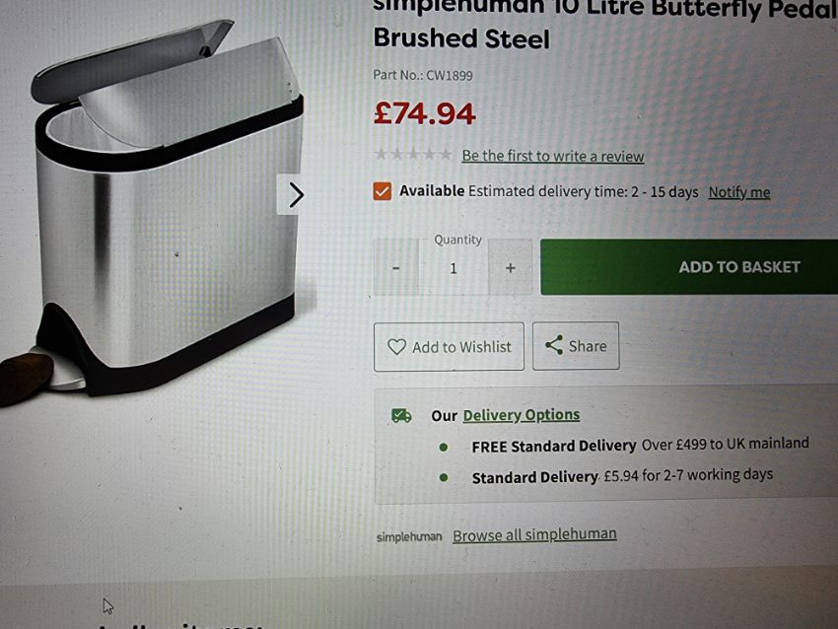
Task: Decrease quantity with the minus button
Action: 396,267
